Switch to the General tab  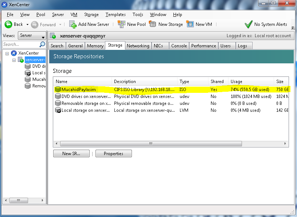click(75, 46)
